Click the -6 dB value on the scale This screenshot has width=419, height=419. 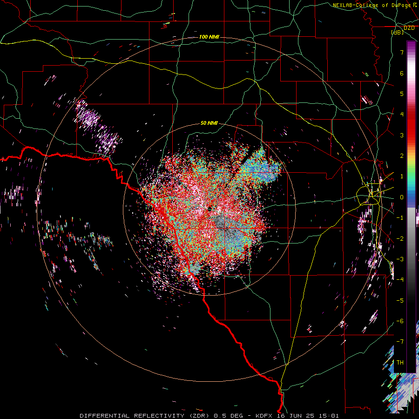tap(400, 321)
